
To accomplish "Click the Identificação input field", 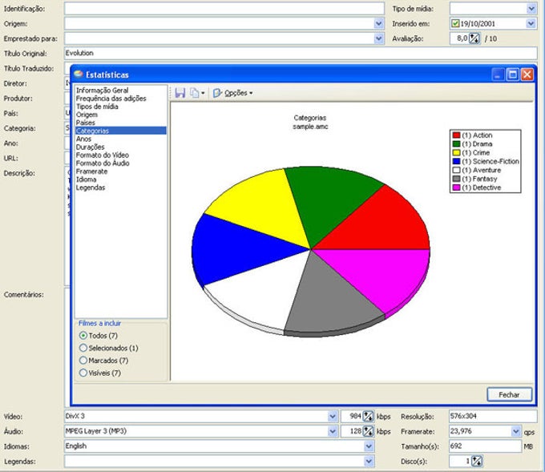I will click(224, 8).
